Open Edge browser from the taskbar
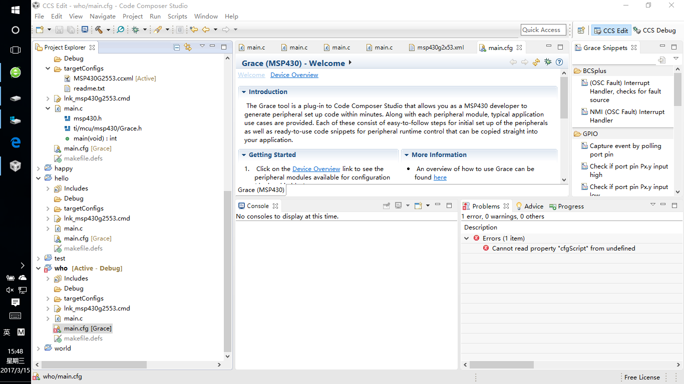 pos(16,142)
